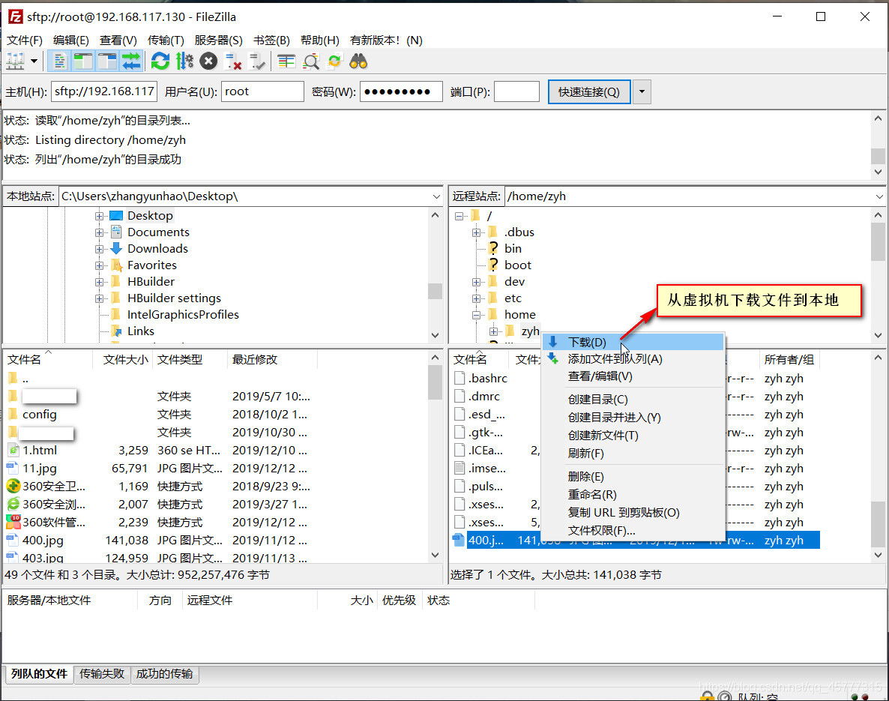Reconnect to the last server
Image resolution: width=889 pixels, height=701 pixels.
[x=257, y=61]
